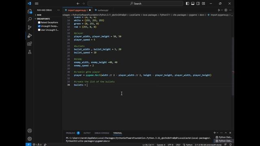Split the editor to the right
This screenshot has height=146, width=260.
226,10
